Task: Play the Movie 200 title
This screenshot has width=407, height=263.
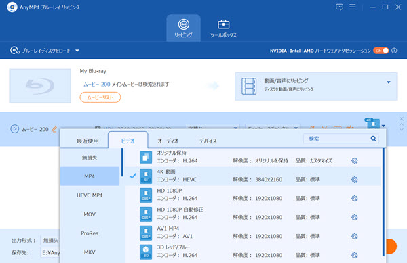Action: [15, 128]
